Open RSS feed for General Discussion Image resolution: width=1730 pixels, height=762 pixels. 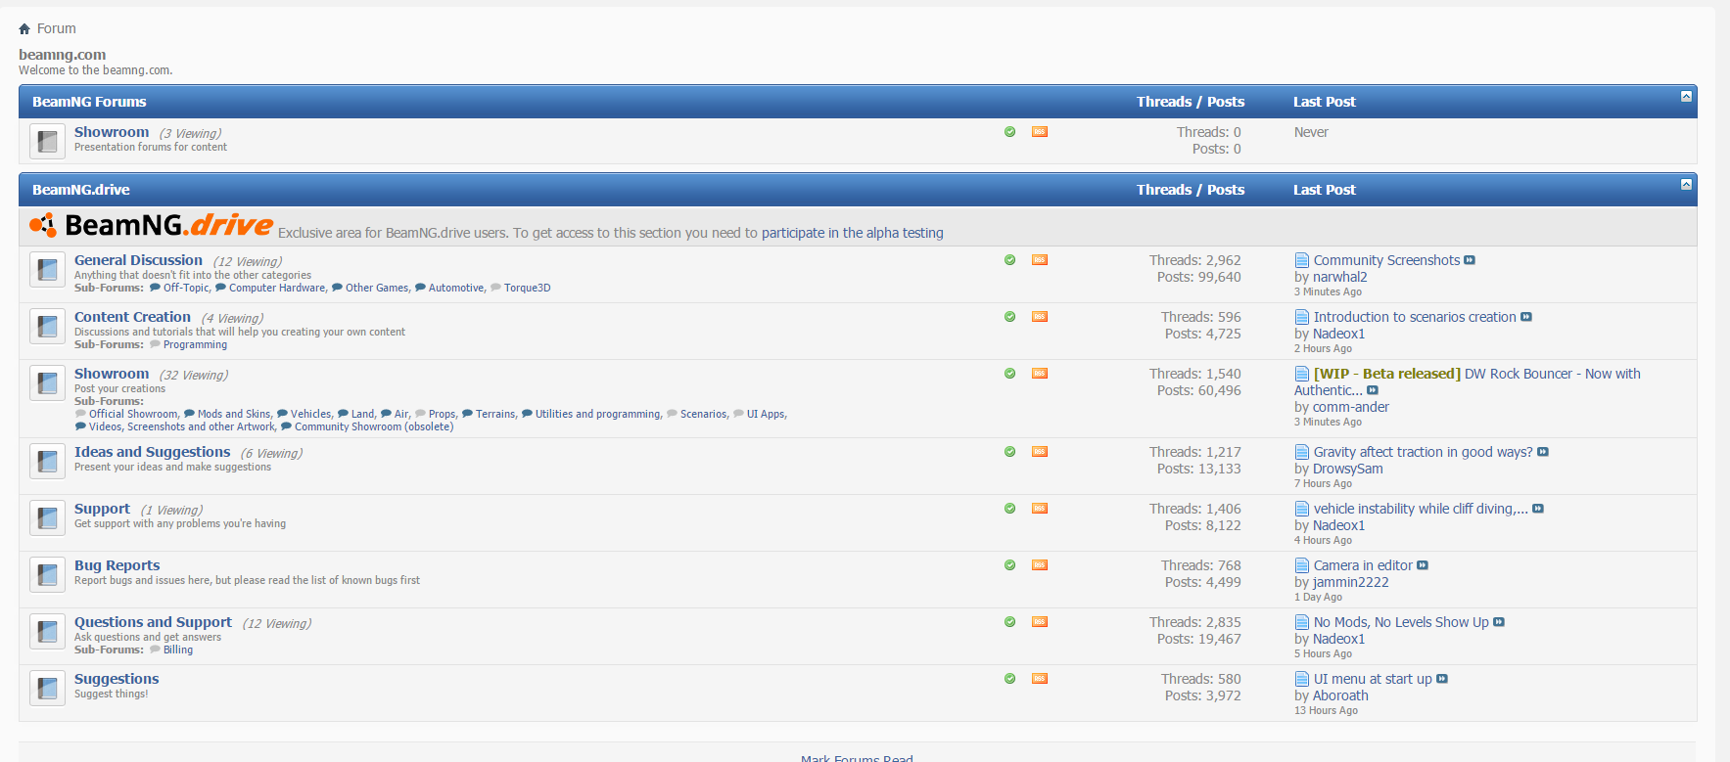[1040, 260]
